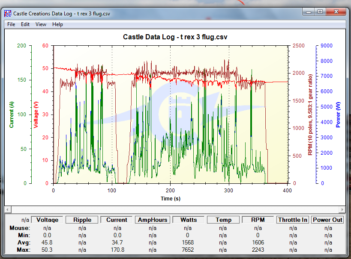Open the Edit menu

25,24
